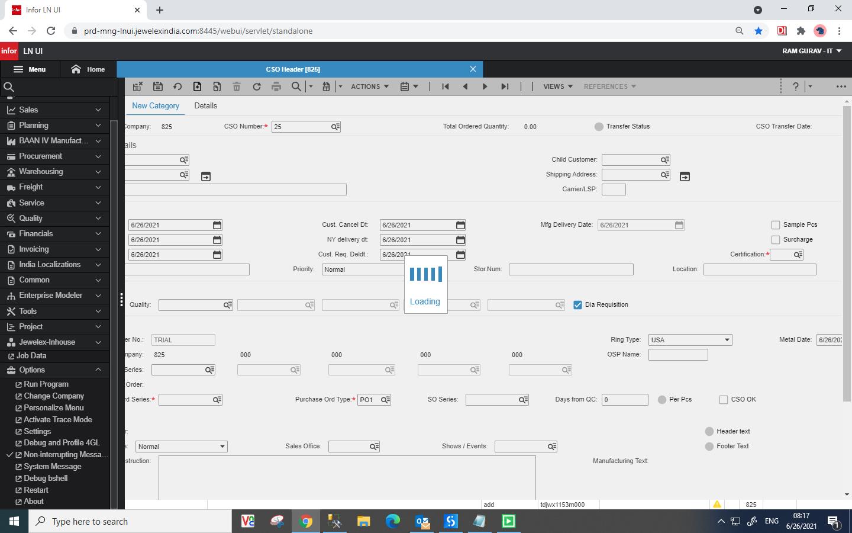The height and width of the screenshot is (533, 852).
Task: Expand the Sales menu section
Action: (54, 110)
